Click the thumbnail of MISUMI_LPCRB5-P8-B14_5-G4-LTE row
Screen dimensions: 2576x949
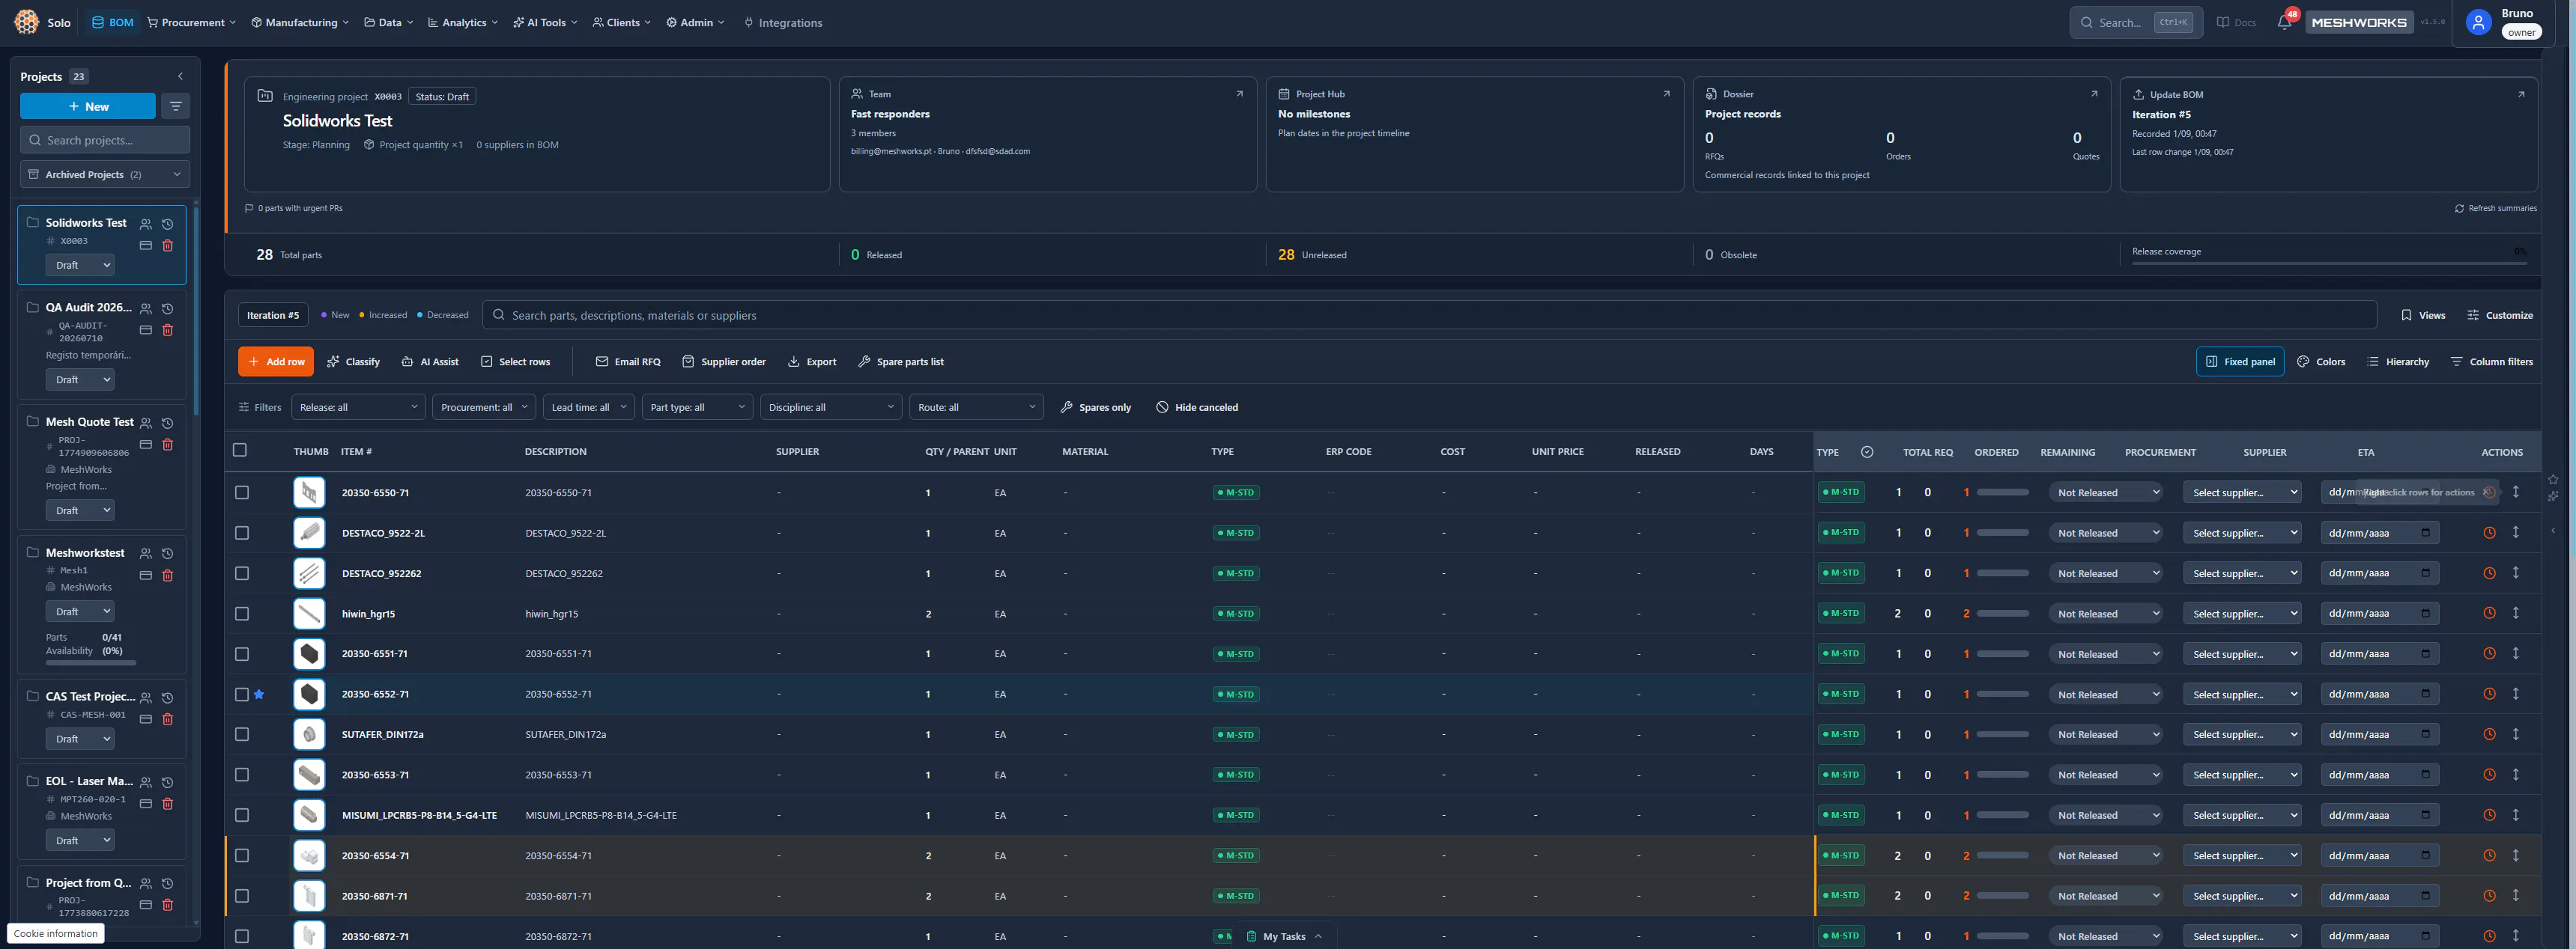pos(309,815)
